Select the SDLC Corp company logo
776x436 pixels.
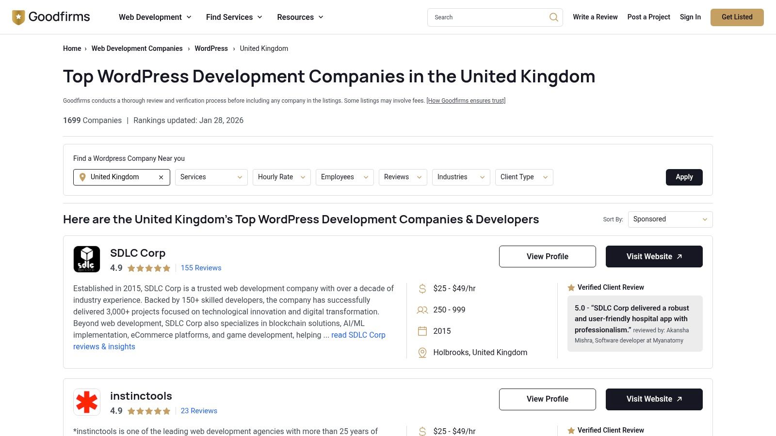(87, 259)
